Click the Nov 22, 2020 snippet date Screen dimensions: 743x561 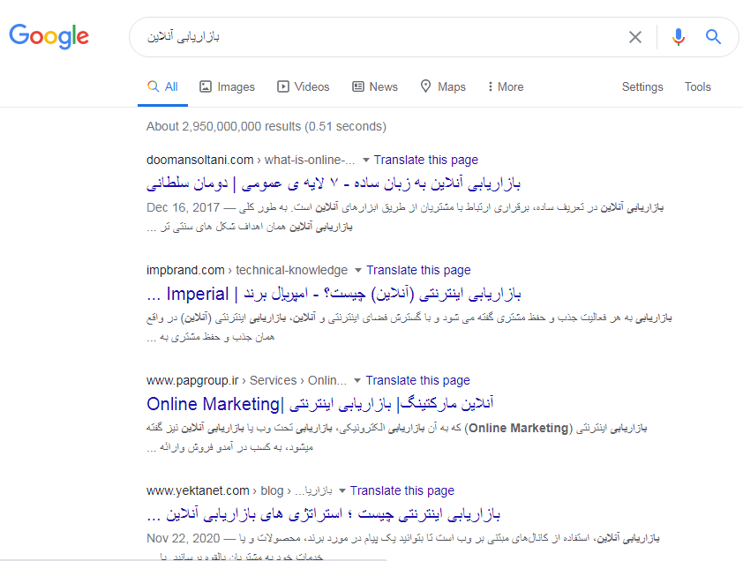183,538
